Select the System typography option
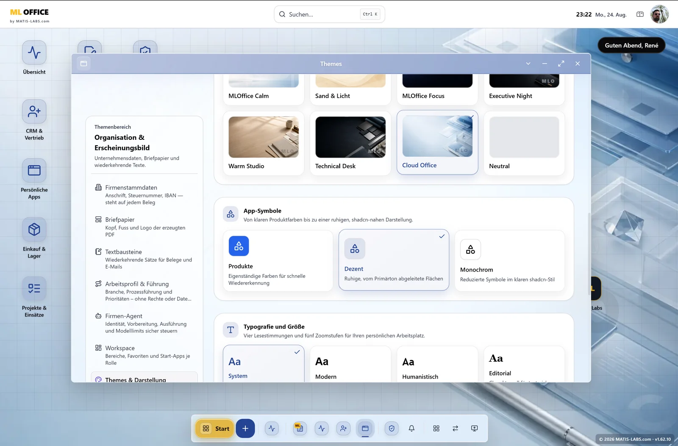This screenshot has height=446, width=678. (264, 364)
